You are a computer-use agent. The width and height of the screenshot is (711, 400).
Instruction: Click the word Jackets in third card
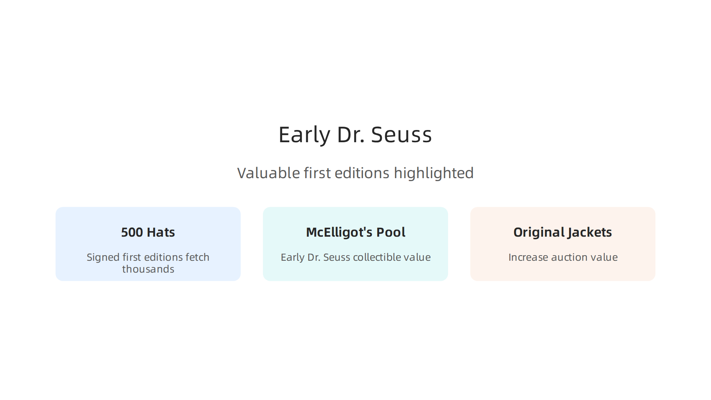[590, 232]
